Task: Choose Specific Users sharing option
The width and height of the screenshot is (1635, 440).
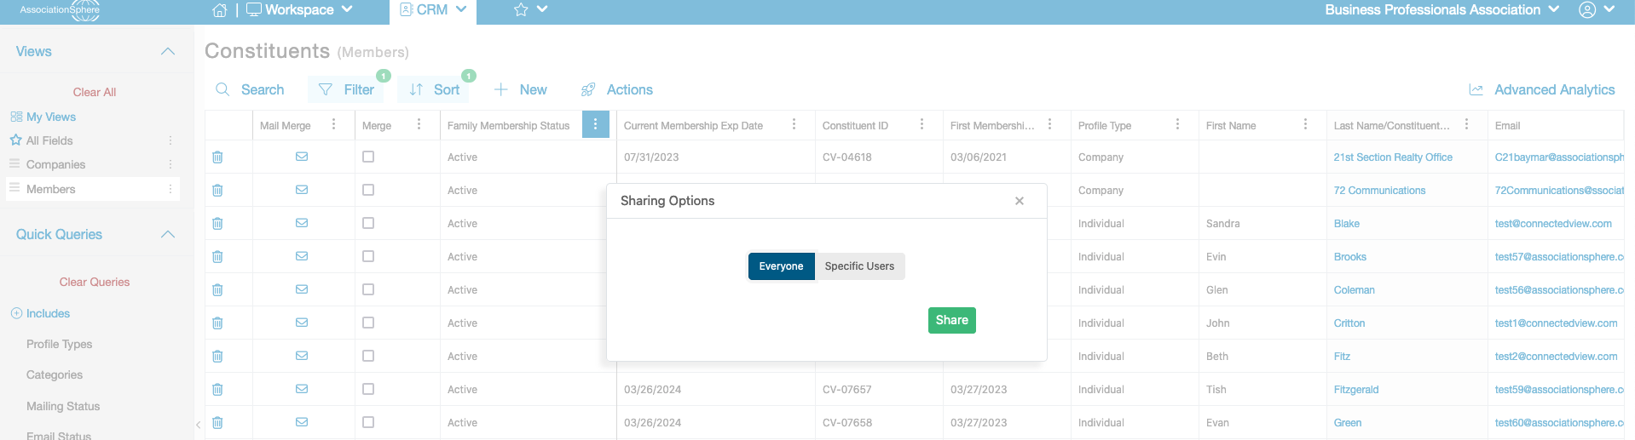Action: click(x=859, y=266)
